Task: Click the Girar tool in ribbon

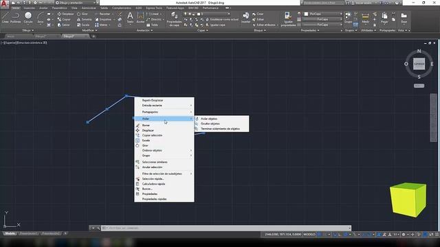Action: [82, 14]
